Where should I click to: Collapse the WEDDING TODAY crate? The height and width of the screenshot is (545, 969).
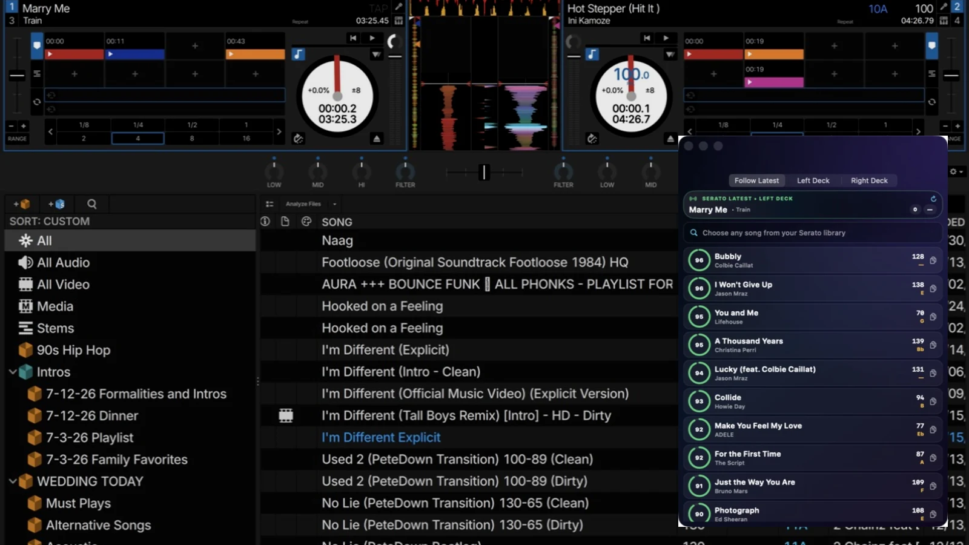12,481
